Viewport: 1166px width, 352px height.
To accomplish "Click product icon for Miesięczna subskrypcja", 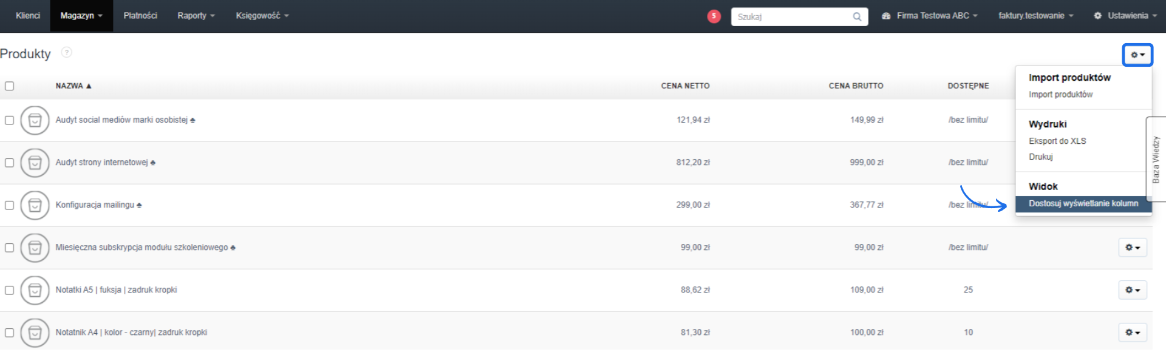I will tap(35, 248).
